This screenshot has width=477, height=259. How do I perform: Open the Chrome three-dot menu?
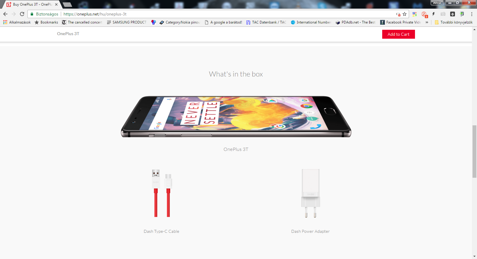coord(472,14)
